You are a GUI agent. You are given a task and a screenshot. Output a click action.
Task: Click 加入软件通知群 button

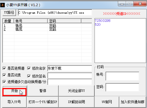132,102
